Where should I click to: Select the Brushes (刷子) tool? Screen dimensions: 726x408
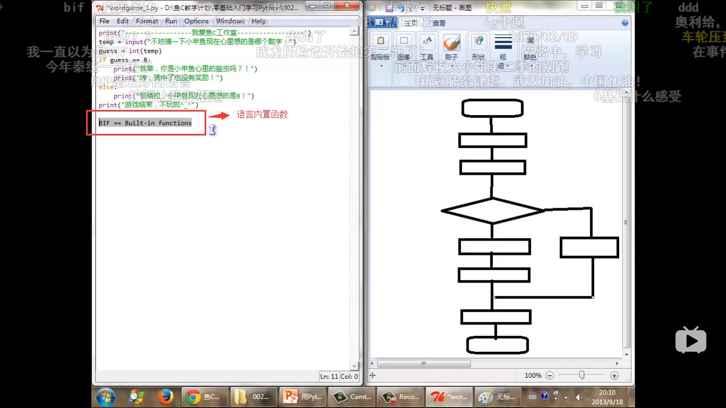(451, 48)
